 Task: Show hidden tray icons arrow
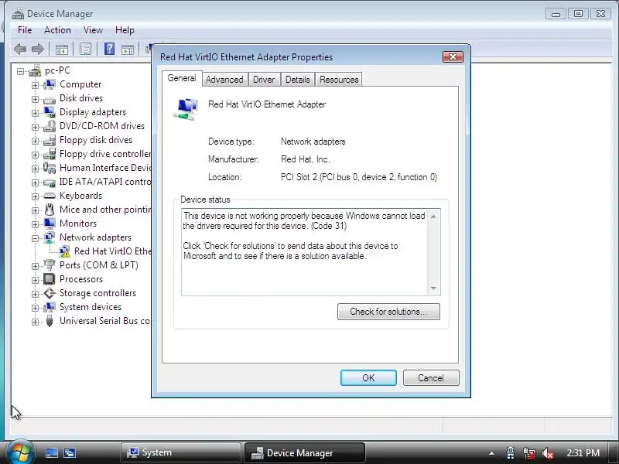pyautogui.click(x=491, y=453)
